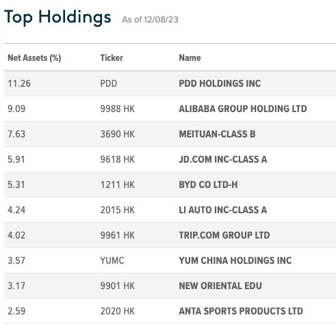This screenshot has width=336, height=324.
Task: Select the '2020 HK' ticker cell
Action: tap(118, 311)
